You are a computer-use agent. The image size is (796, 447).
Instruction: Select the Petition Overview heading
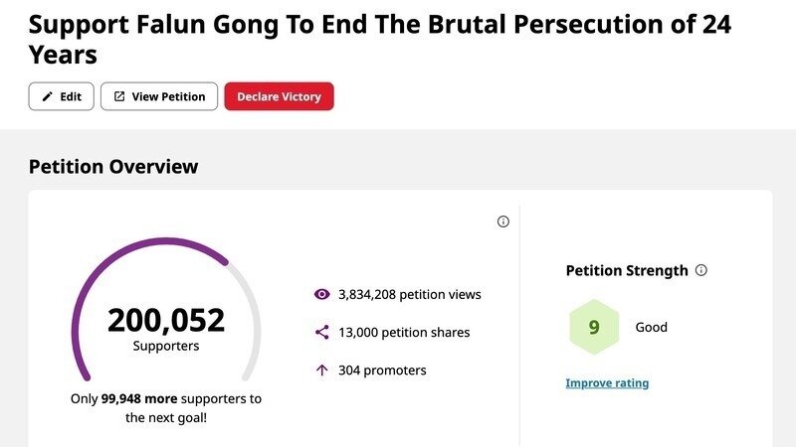[x=113, y=167]
